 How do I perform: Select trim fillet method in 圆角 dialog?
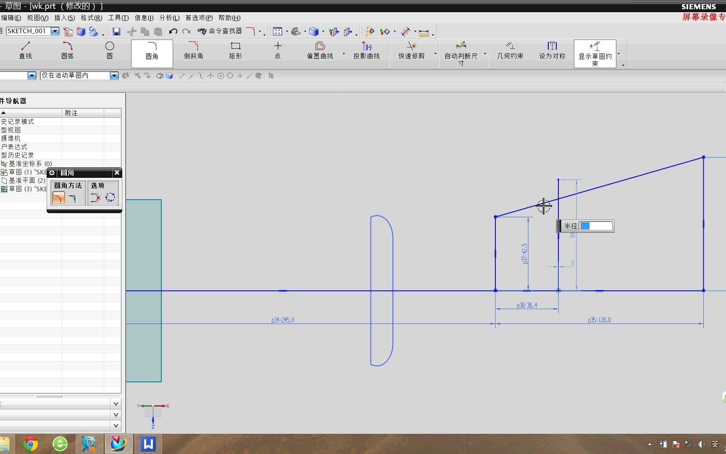(x=59, y=198)
